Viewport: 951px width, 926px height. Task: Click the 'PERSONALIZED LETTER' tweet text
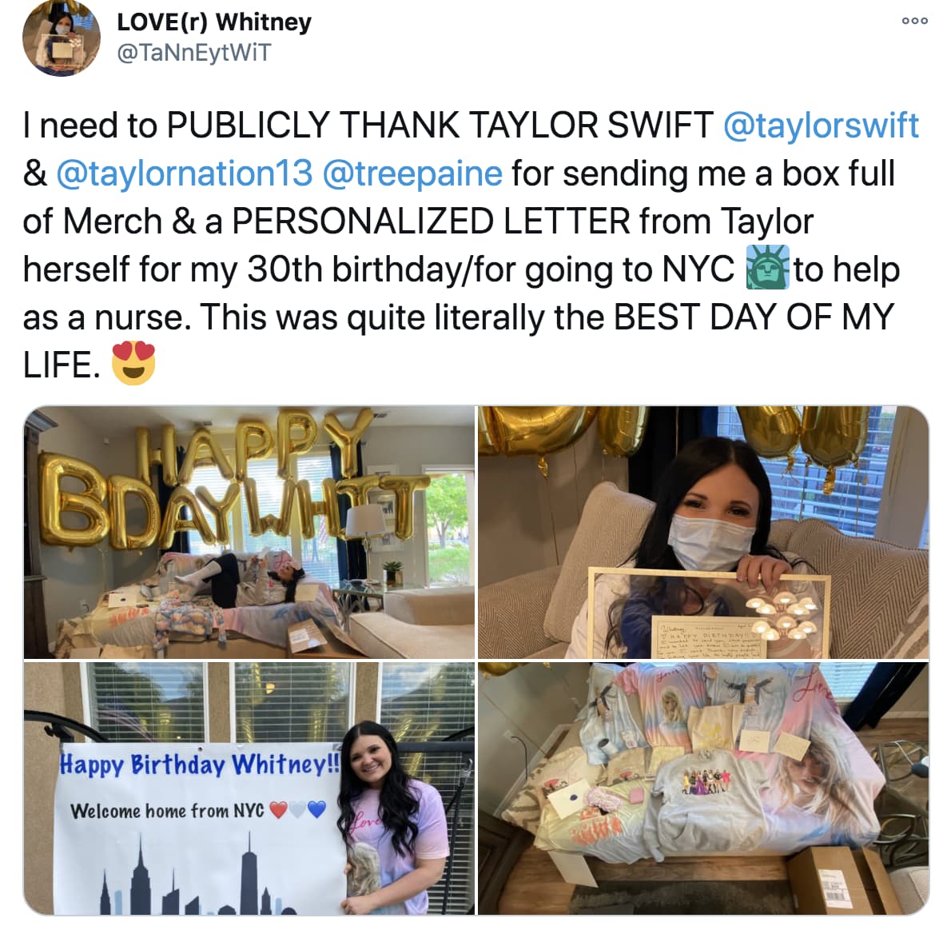(432, 221)
